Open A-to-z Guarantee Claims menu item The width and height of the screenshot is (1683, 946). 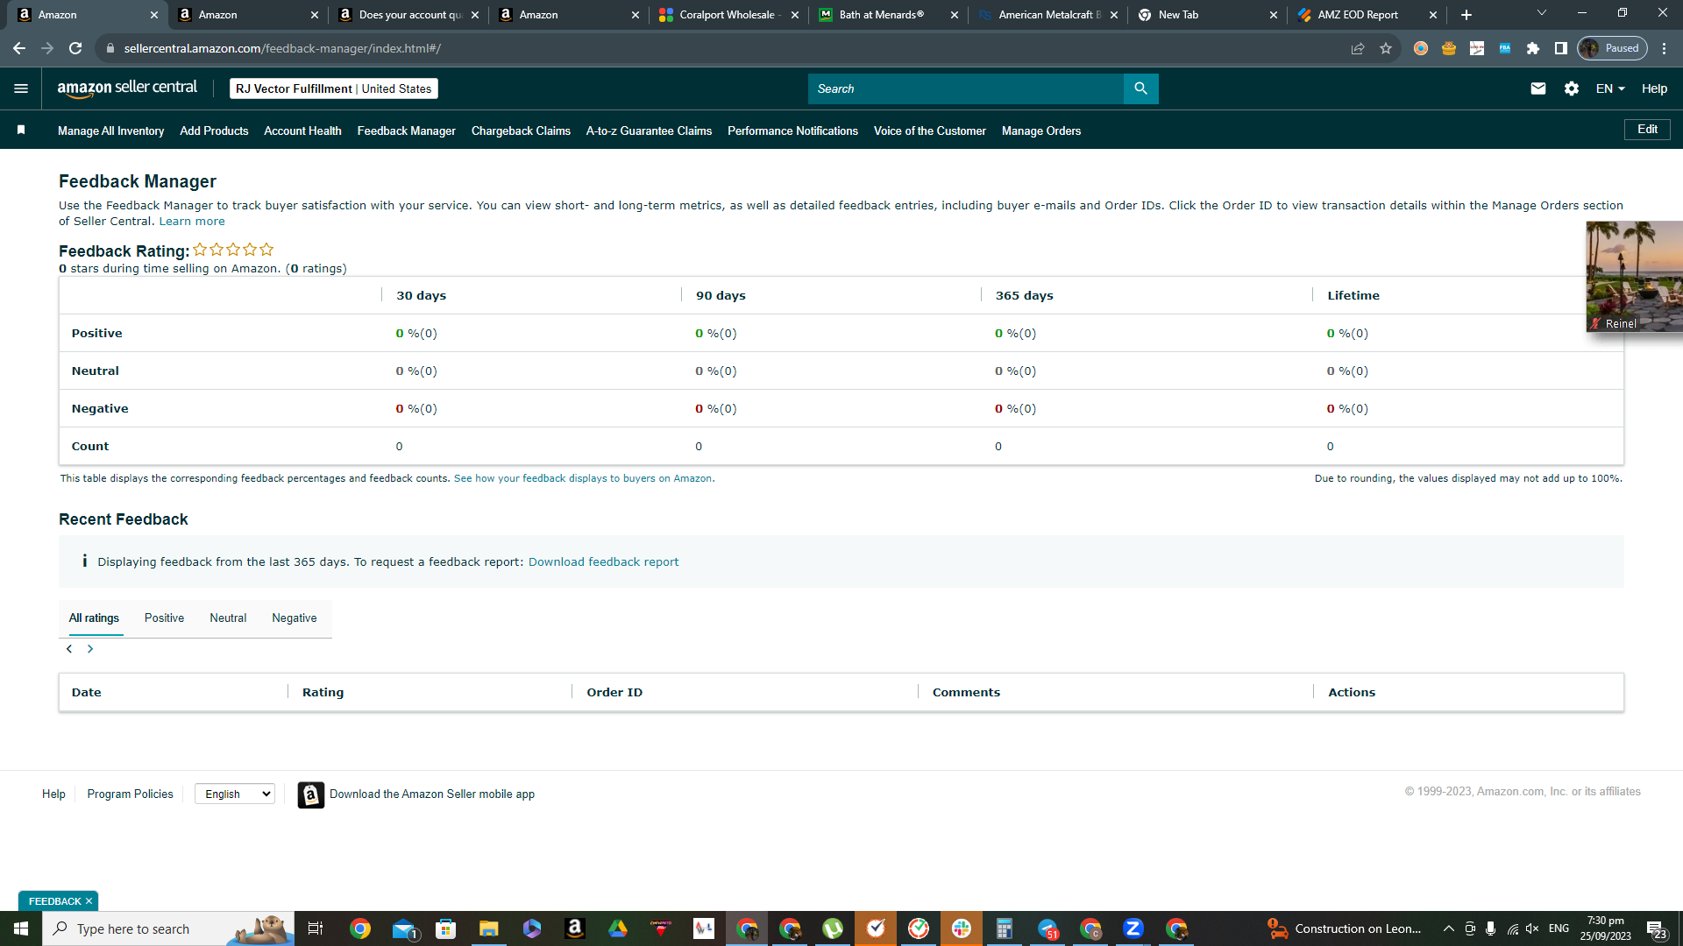click(x=649, y=131)
